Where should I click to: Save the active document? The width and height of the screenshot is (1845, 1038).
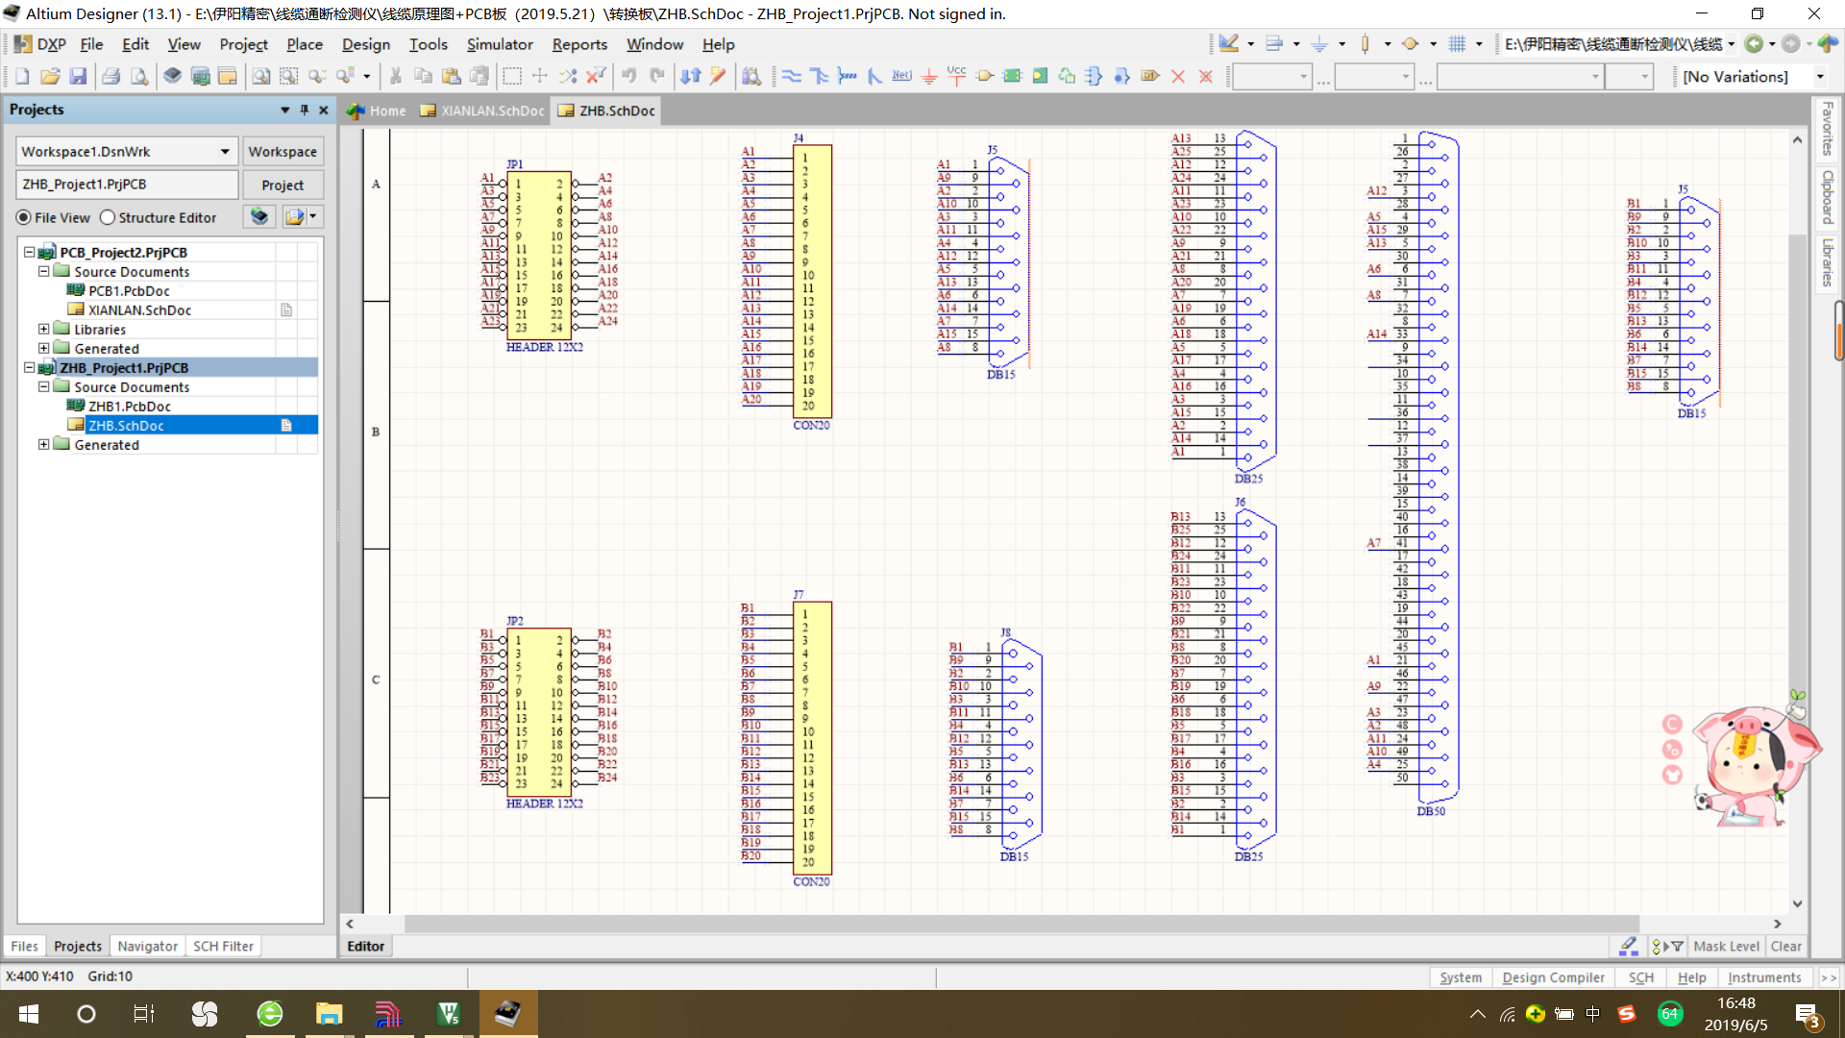tap(78, 76)
